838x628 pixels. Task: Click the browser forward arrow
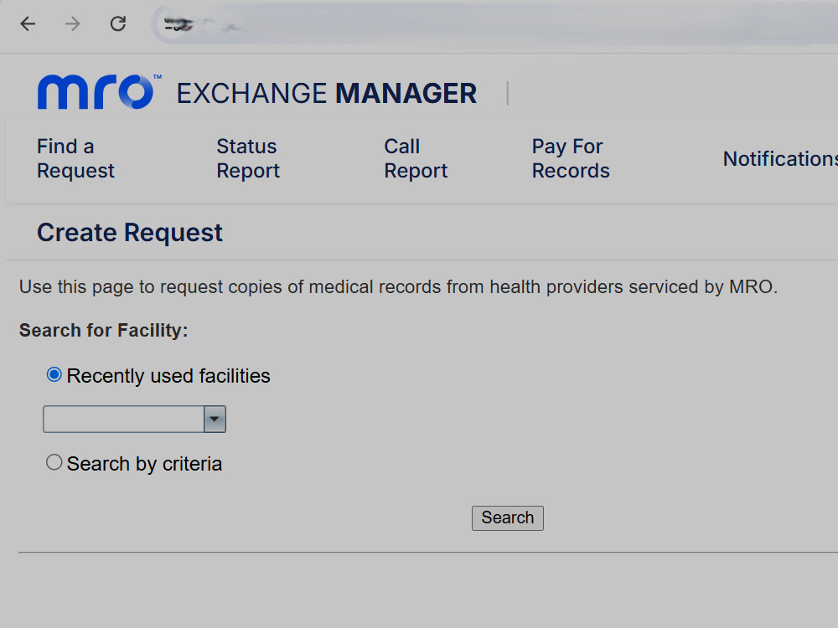pyautogui.click(x=72, y=24)
